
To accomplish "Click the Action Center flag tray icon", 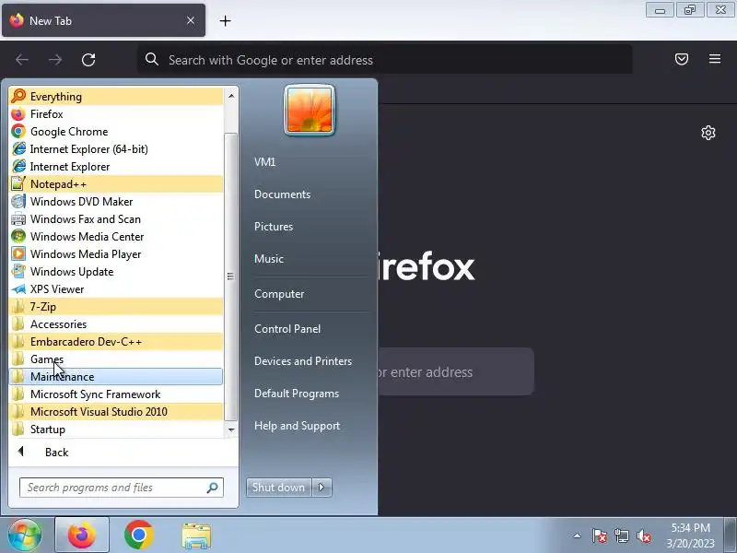I will point(600,535).
